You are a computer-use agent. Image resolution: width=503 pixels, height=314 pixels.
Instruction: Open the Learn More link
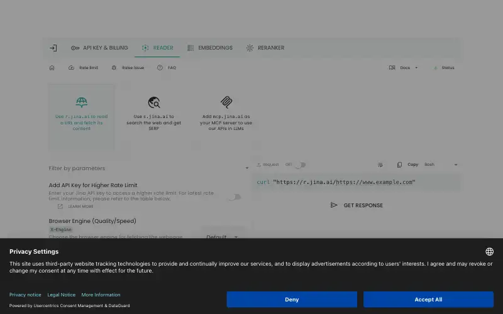click(75, 207)
